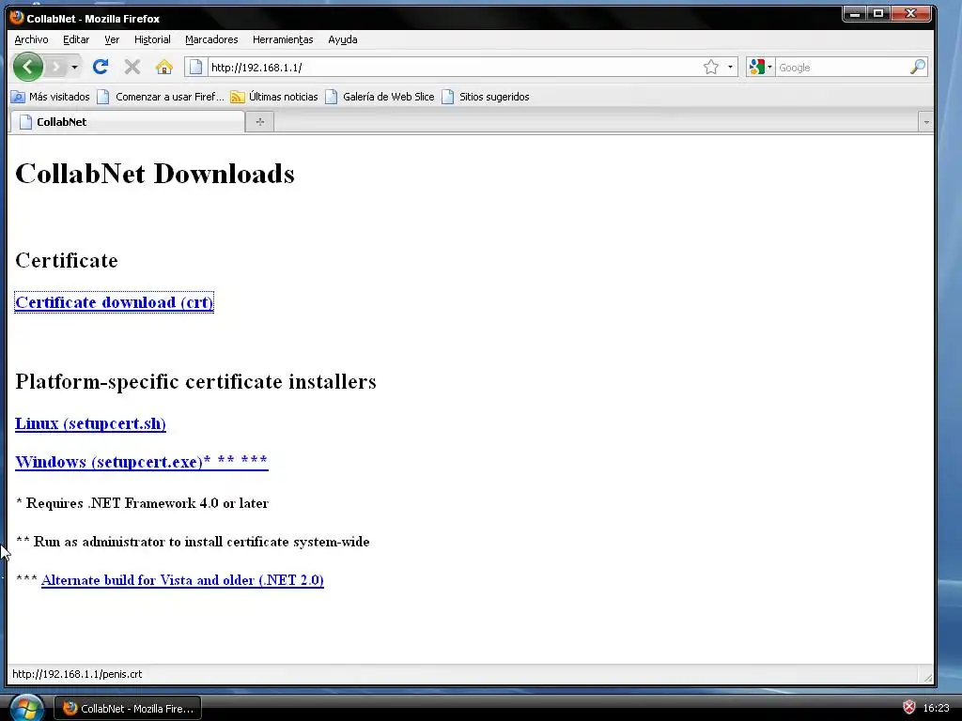962x721 pixels.
Task: Click the Certificate heading text
Action: 67,261
